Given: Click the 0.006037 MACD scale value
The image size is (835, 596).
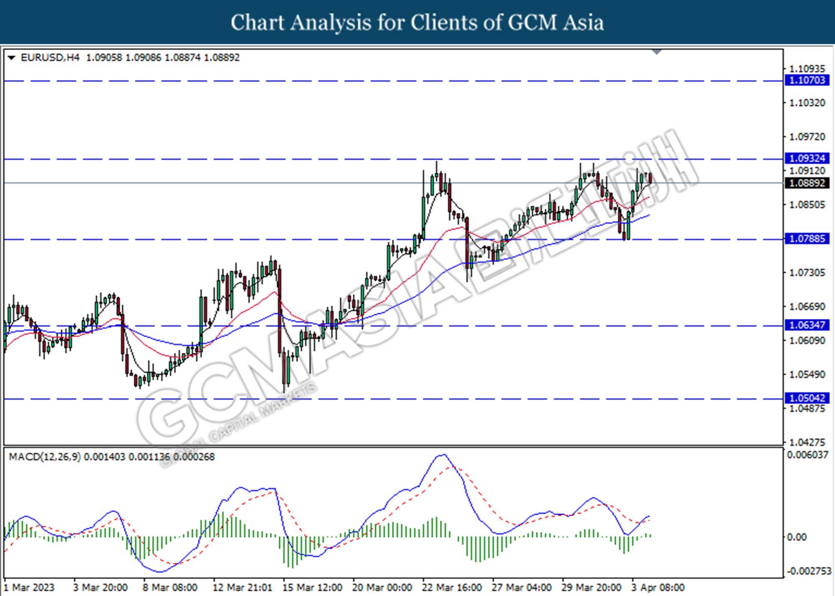Looking at the screenshot, I should (807, 455).
